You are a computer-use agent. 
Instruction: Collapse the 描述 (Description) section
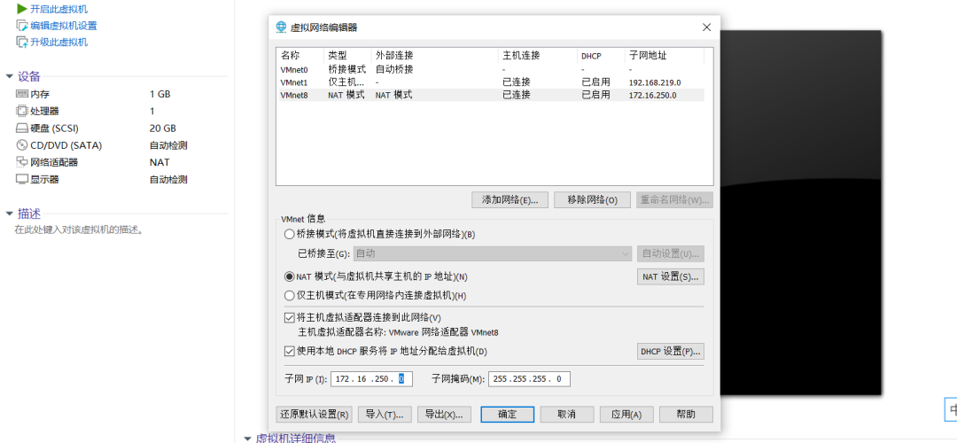coord(9,214)
